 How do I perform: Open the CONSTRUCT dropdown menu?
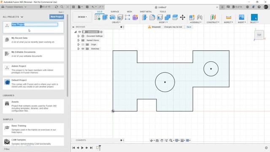(x=213, y=22)
